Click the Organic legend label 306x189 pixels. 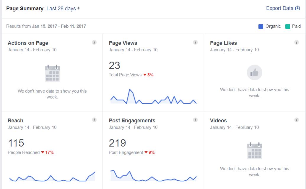[x=273, y=26]
